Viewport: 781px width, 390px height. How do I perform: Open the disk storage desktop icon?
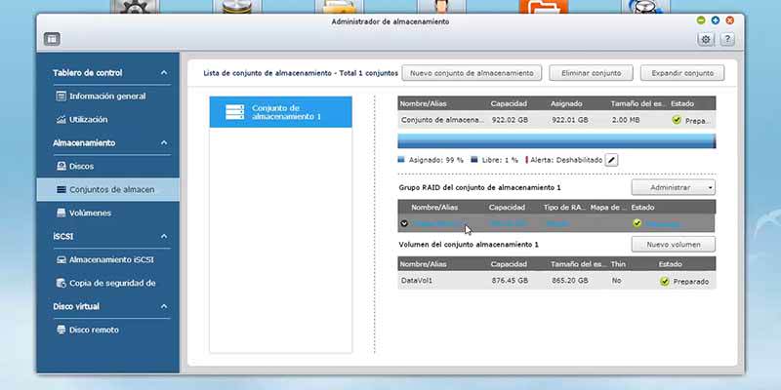[236, 7]
